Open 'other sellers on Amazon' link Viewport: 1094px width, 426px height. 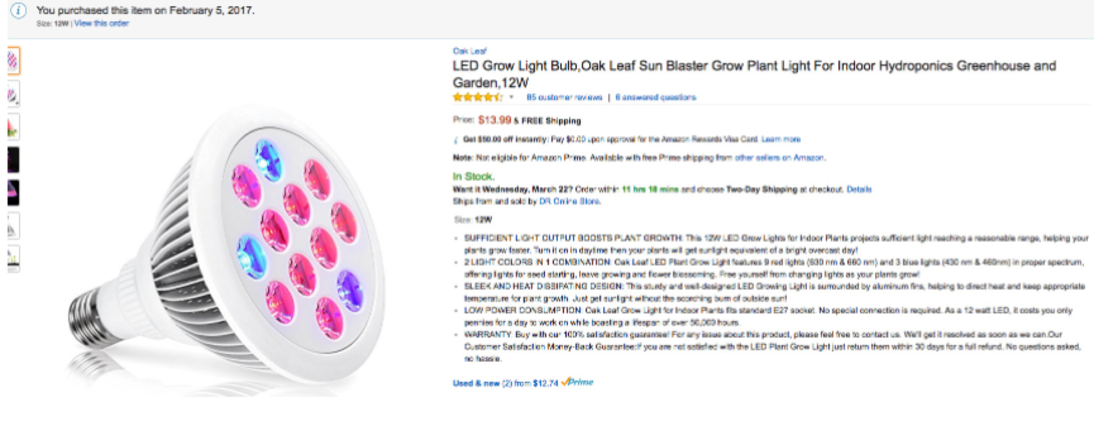(779, 158)
